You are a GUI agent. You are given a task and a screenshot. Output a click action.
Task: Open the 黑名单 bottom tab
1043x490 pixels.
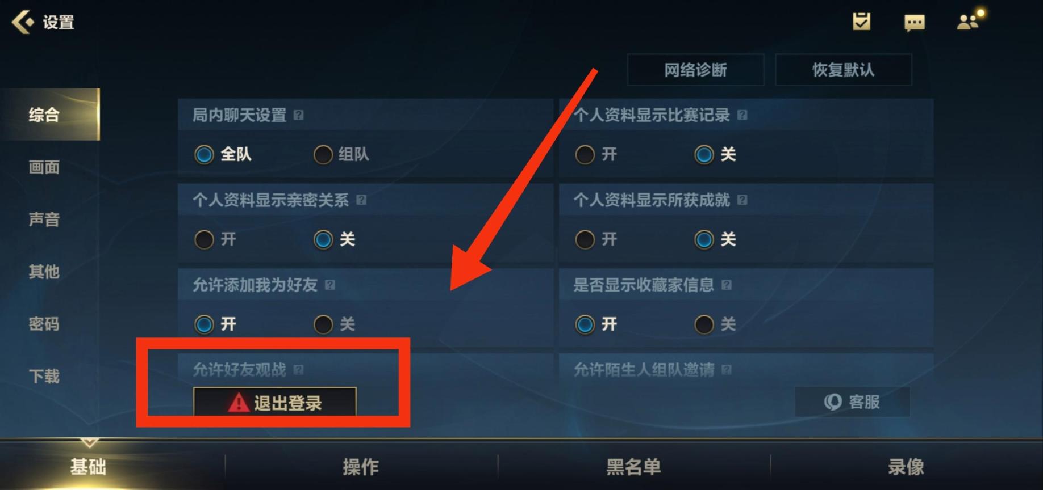click(x=633, y=467)
